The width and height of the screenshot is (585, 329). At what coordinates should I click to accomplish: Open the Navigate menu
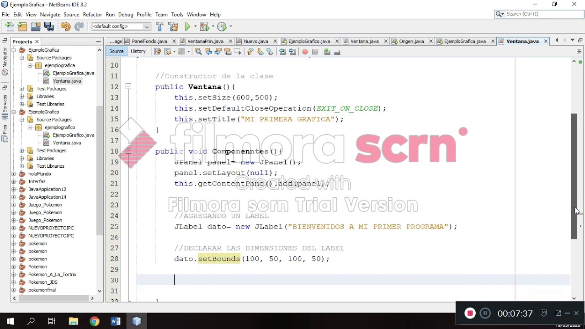(50, 15)
